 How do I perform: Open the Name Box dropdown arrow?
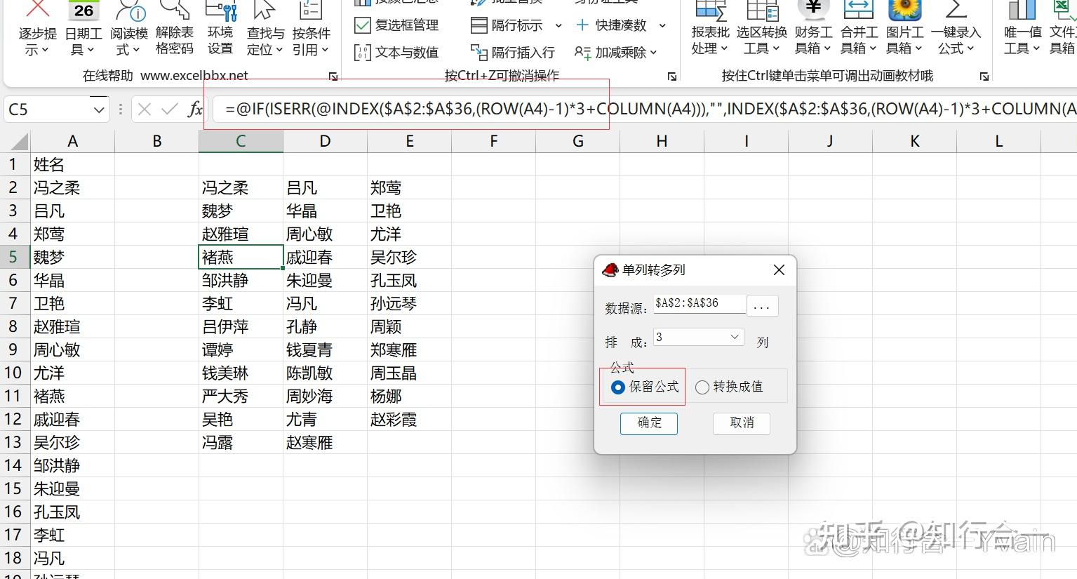click(99, 109)
